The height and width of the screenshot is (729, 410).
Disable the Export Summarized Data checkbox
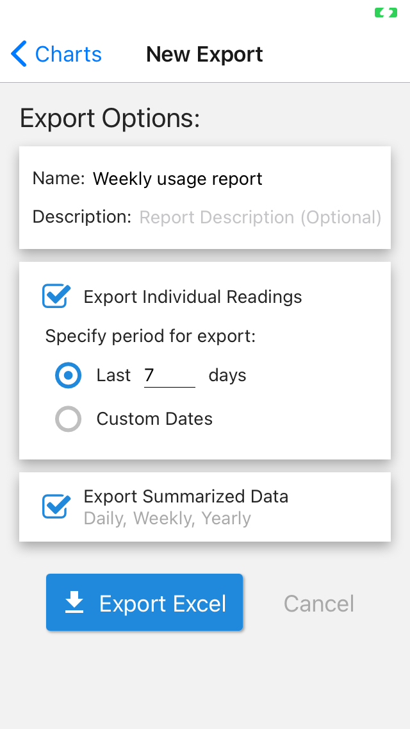point(56,506)
